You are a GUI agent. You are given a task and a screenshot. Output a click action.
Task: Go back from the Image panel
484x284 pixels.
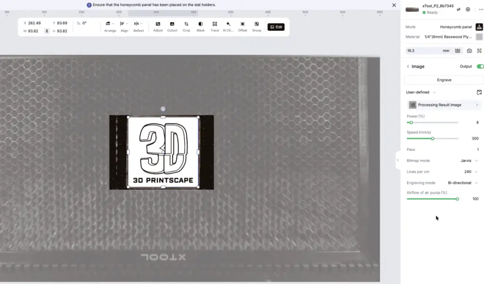tap(408, 66)
